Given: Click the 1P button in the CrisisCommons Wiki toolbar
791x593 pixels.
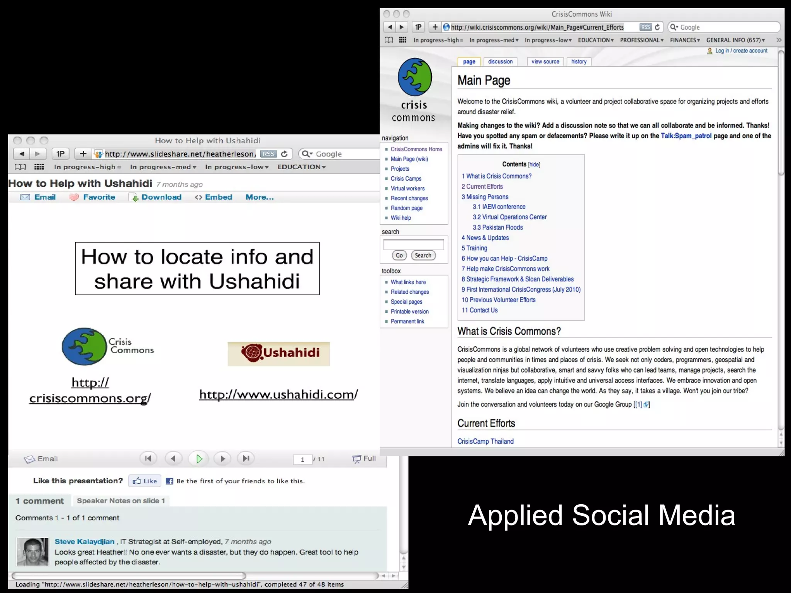Looking at the screenshot, I should coord(418,27).
